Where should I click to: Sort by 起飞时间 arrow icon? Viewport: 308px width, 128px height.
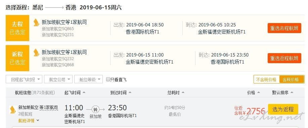[84, 93]
